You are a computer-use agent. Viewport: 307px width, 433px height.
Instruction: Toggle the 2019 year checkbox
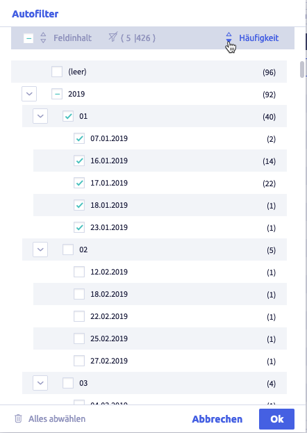coord(57,94)
